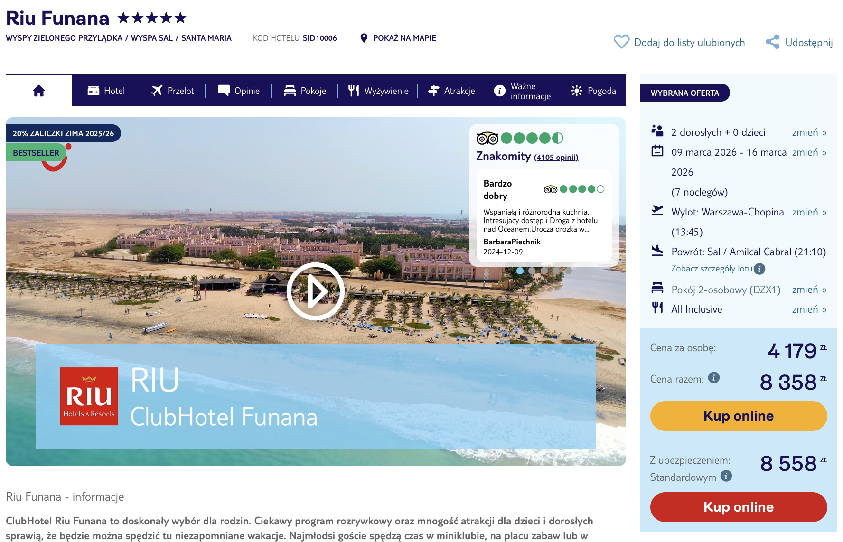This screenshot has height=542, width=843.
Task: Play the hotel video
Action: (316, 291)
